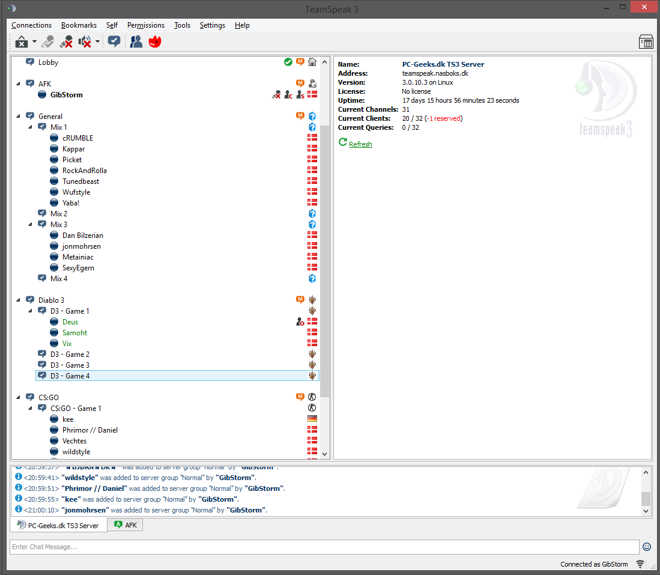
Task: Click the orange M icon on Diablo 3
Action: (300, 299)
